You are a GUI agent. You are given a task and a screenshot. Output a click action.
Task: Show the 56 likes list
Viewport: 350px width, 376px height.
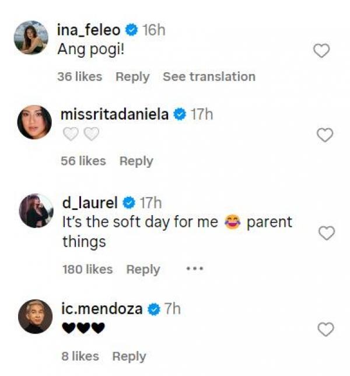pos(83,161)
